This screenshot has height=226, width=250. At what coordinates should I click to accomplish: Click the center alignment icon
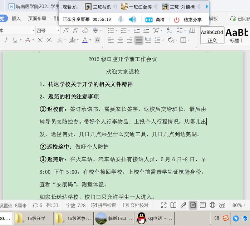tap(120, 40)
